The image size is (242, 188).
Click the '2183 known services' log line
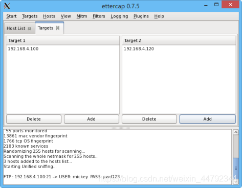[x=26, y=146]
